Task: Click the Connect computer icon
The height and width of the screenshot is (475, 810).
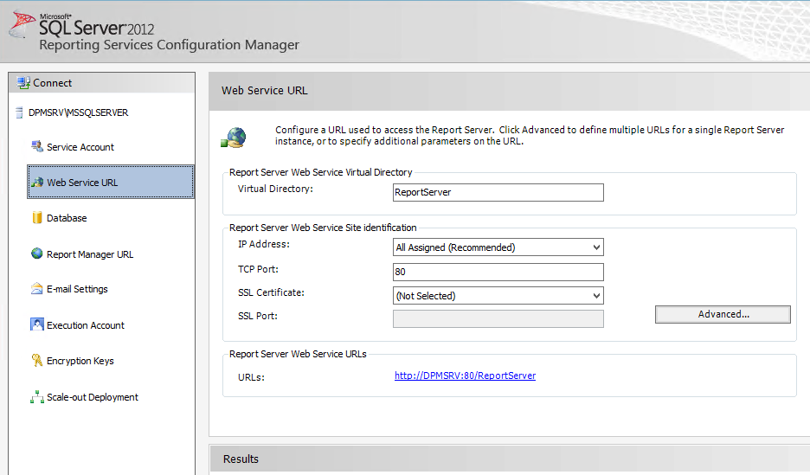Action: pos(23,82)
